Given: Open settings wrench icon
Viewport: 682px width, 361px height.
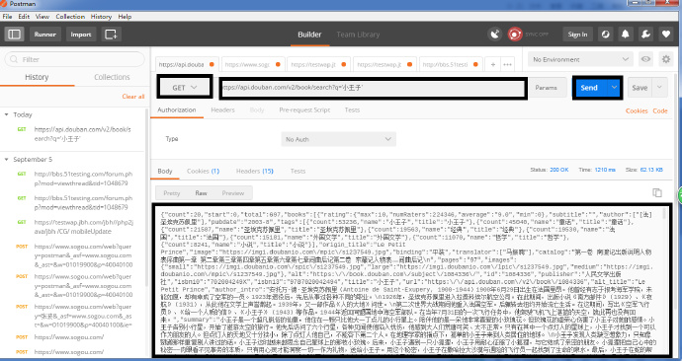Looking at the screenshot, I should tap(645, 35).
